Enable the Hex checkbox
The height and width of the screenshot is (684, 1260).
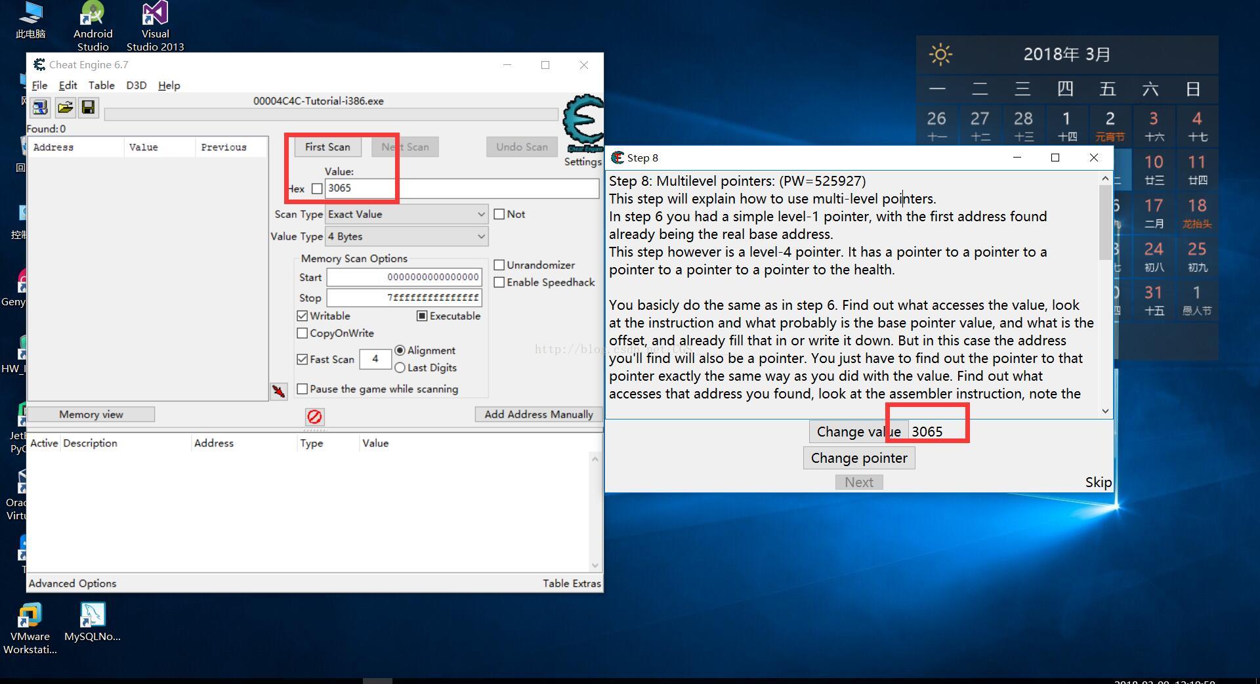[317, 189]
